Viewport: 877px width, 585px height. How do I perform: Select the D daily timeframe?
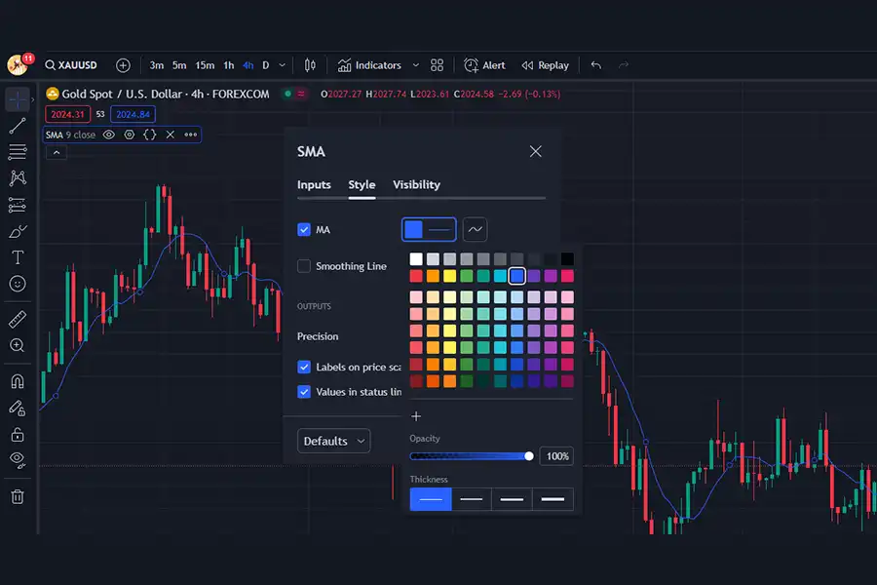266,65
